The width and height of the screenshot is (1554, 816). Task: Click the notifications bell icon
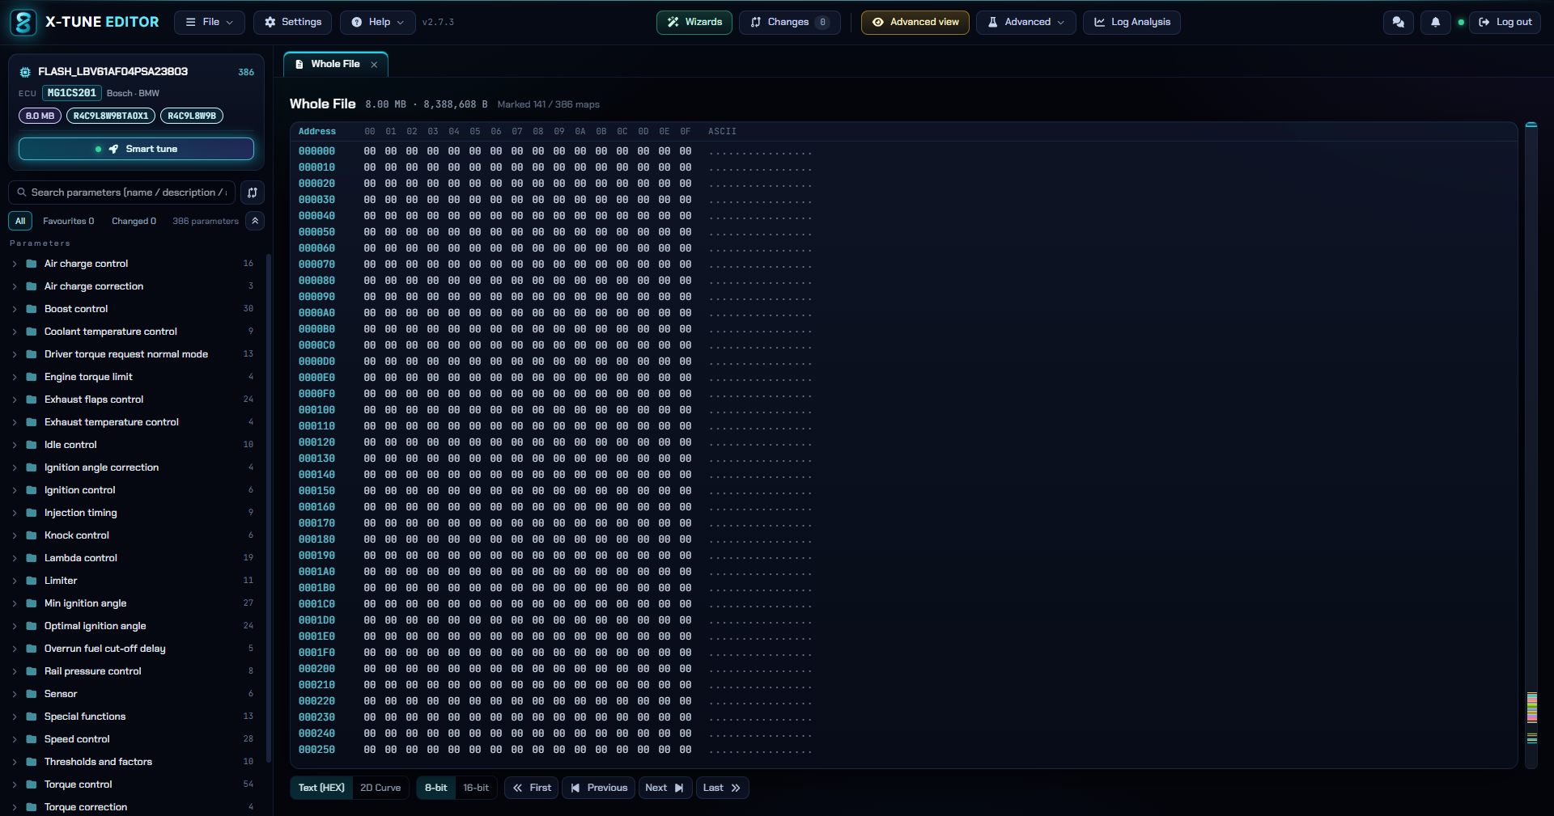(x=1435, y=23)
